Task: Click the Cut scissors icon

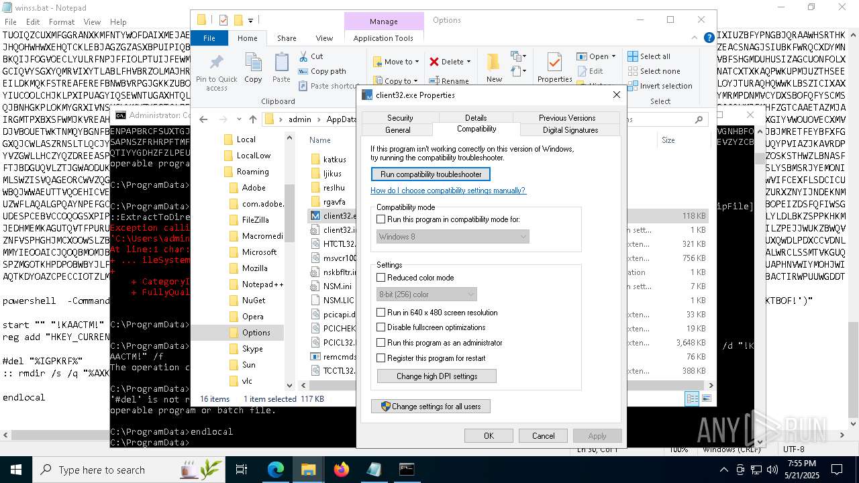Action: click(x=303, y=56)
